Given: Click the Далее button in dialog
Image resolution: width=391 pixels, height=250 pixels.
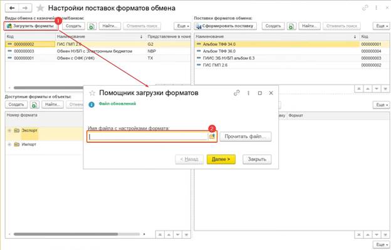Looking at the screenshot, I should coord(221,159).
